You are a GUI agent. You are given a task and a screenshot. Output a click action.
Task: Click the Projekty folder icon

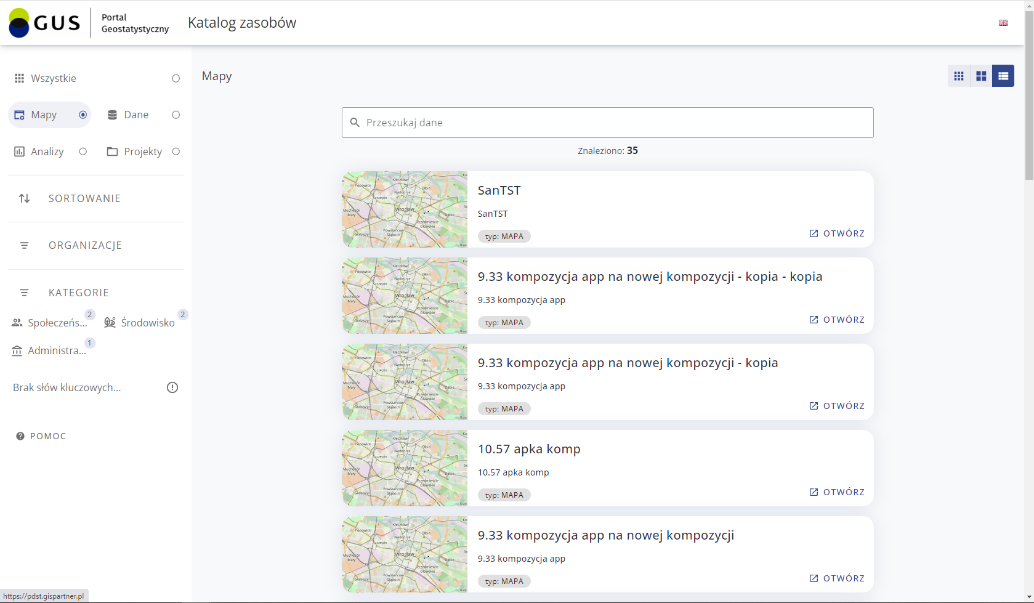pos(112,152)
